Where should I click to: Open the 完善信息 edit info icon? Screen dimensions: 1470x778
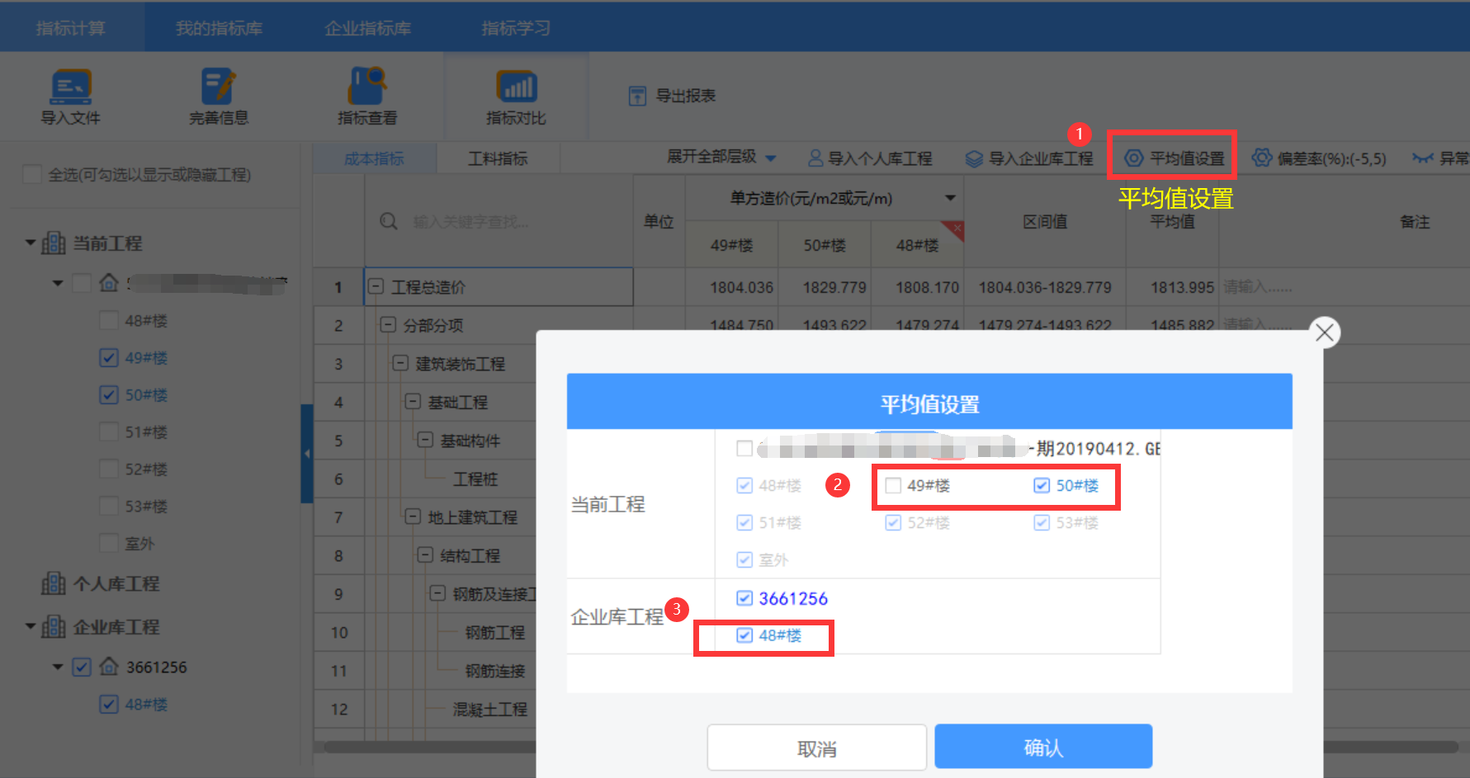coord(219,87)
